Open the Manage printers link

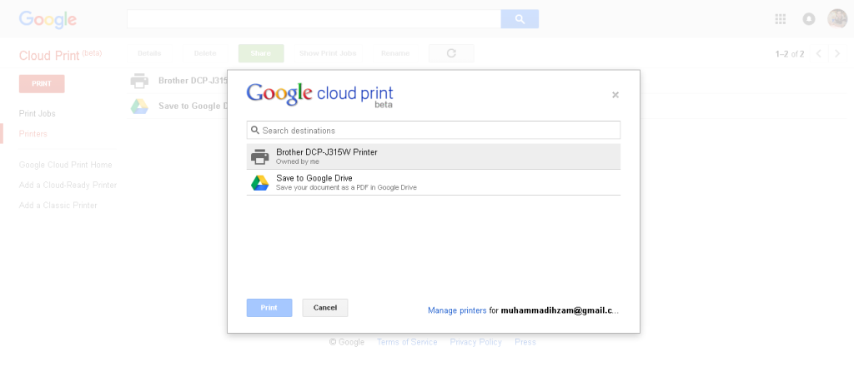click(457, 310)
